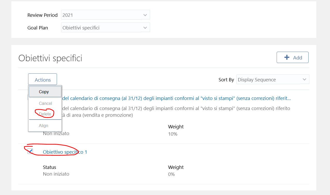Click the plus icon in Add button
Screen dimensions: 330x195
click(287, 57)
